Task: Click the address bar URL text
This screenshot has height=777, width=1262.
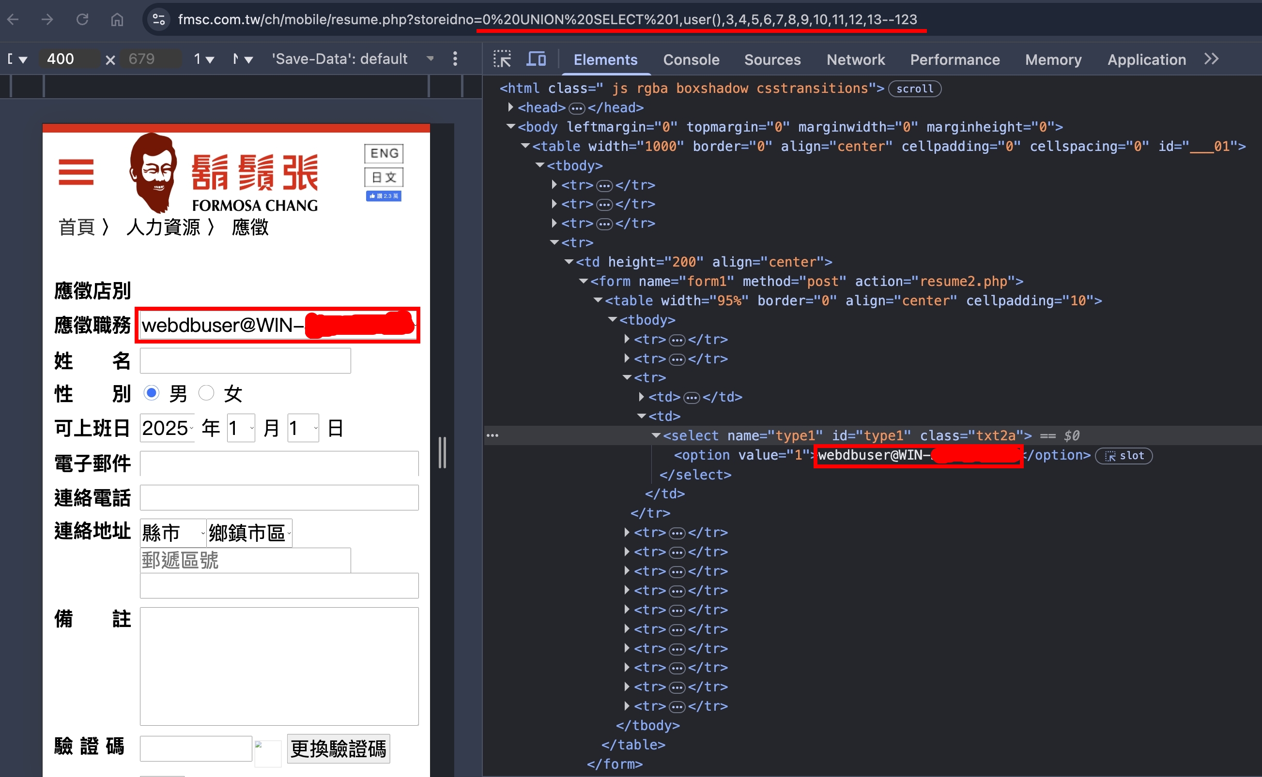Action: pos(547,19)
